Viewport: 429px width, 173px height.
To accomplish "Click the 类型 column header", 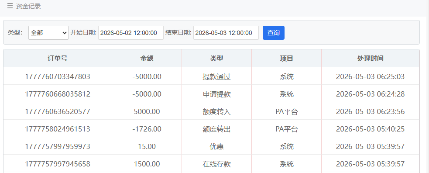I will click(217, 58).
